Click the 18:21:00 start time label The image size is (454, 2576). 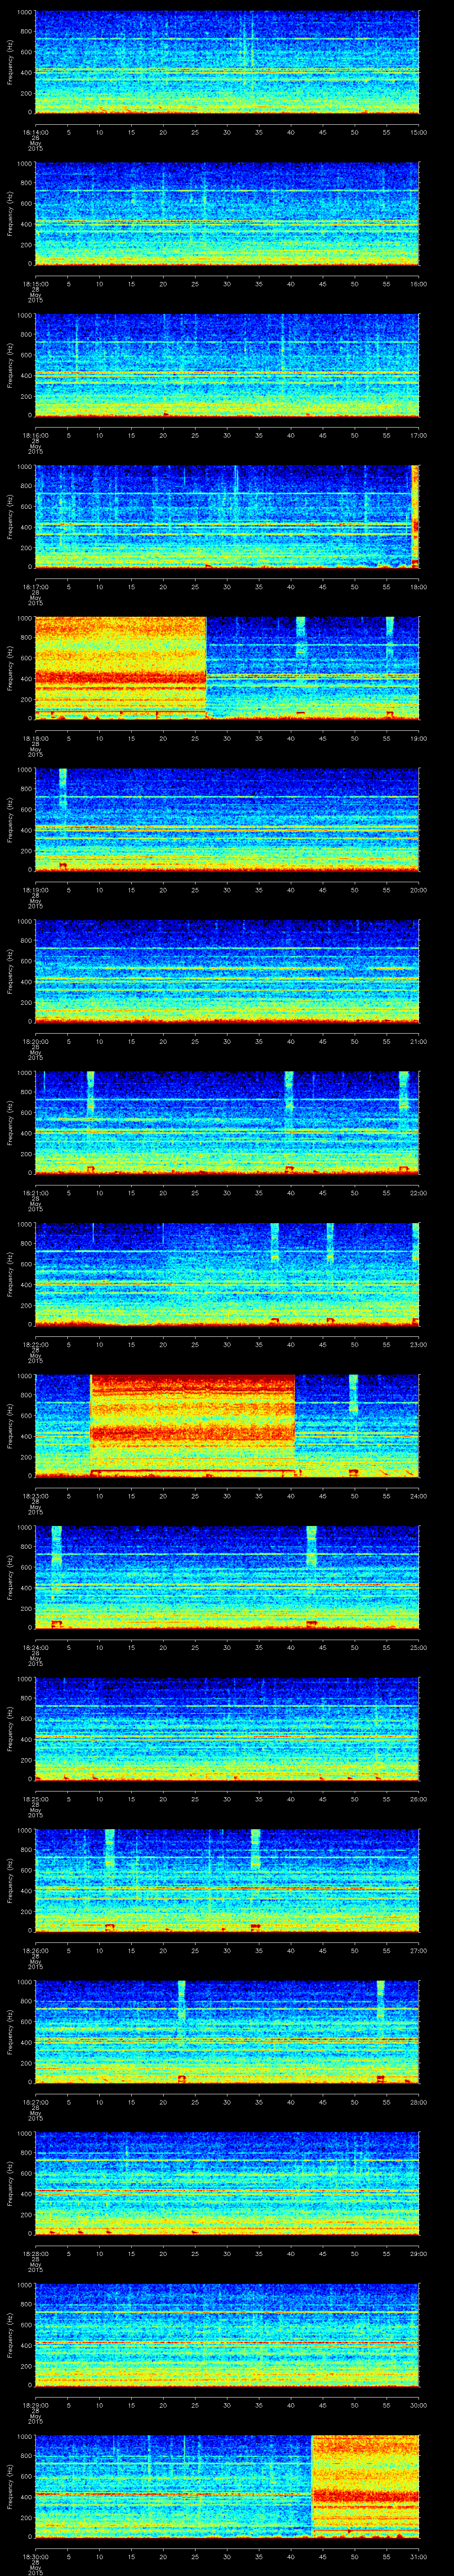click(x=35, y=1192)
